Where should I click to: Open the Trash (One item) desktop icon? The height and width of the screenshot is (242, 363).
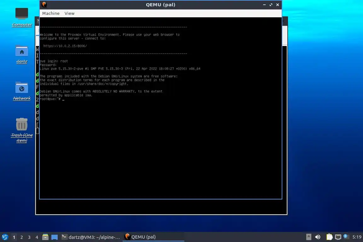(x=22, y=130)
